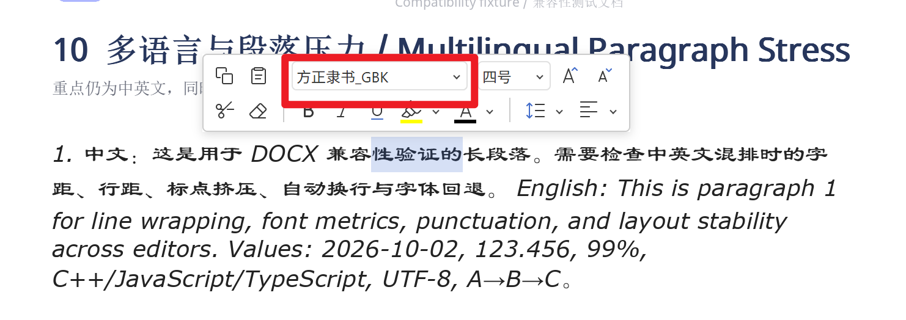Click the eraser clear formatting icon

tap(259, 111)
